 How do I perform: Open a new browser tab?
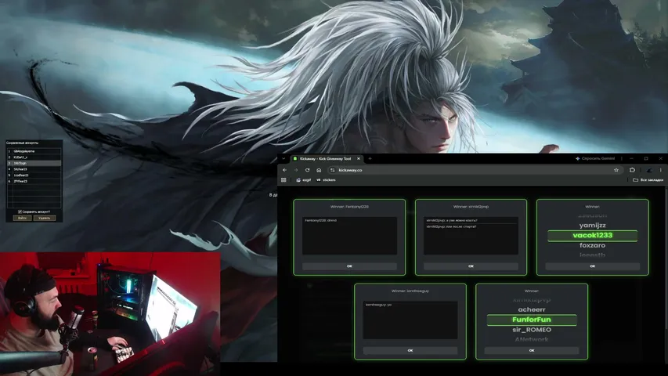point(370,158)
